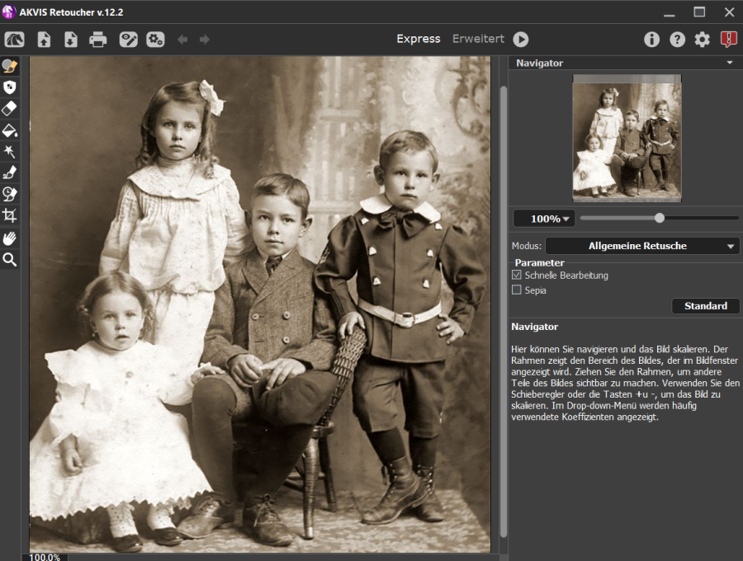This screenshot has width=743, height=561.
Task: Open the program info icon
Action: coord(651,40)
